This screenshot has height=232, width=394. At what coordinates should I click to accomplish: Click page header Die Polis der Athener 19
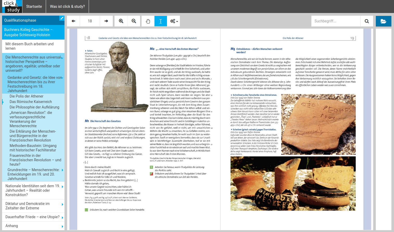(293, 38)
